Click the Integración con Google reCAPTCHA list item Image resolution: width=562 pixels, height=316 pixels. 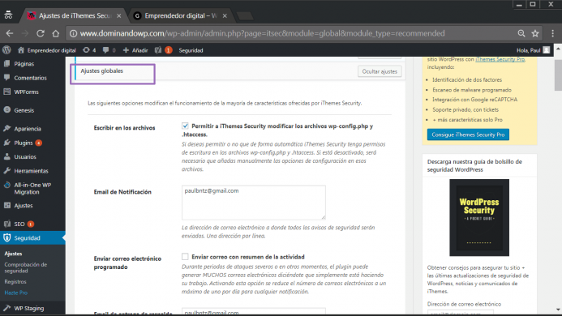[x=475, y=100]
